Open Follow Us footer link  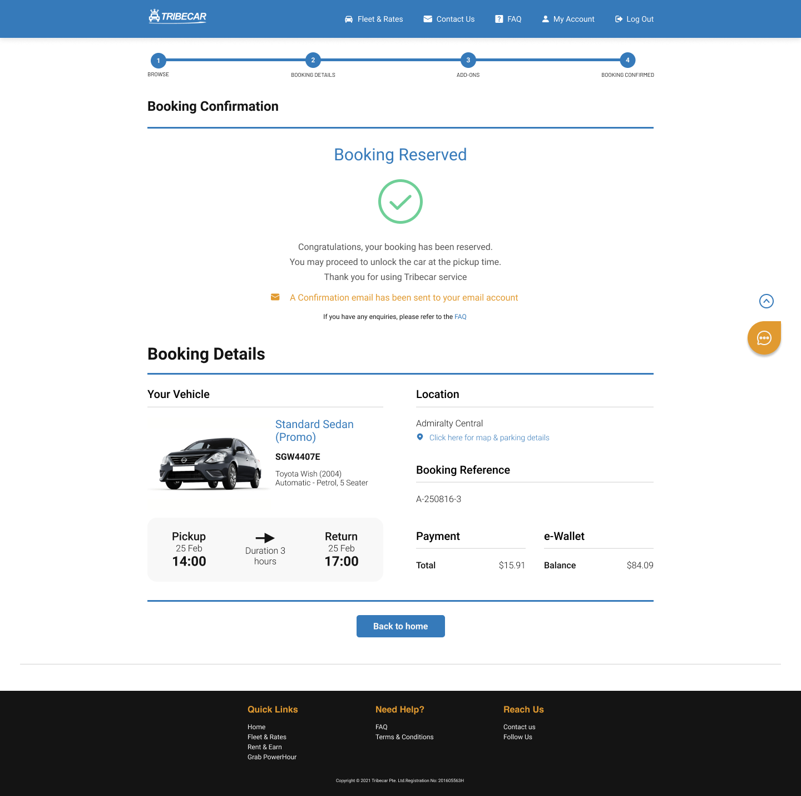pyautogui.click(x=518, y=737)
